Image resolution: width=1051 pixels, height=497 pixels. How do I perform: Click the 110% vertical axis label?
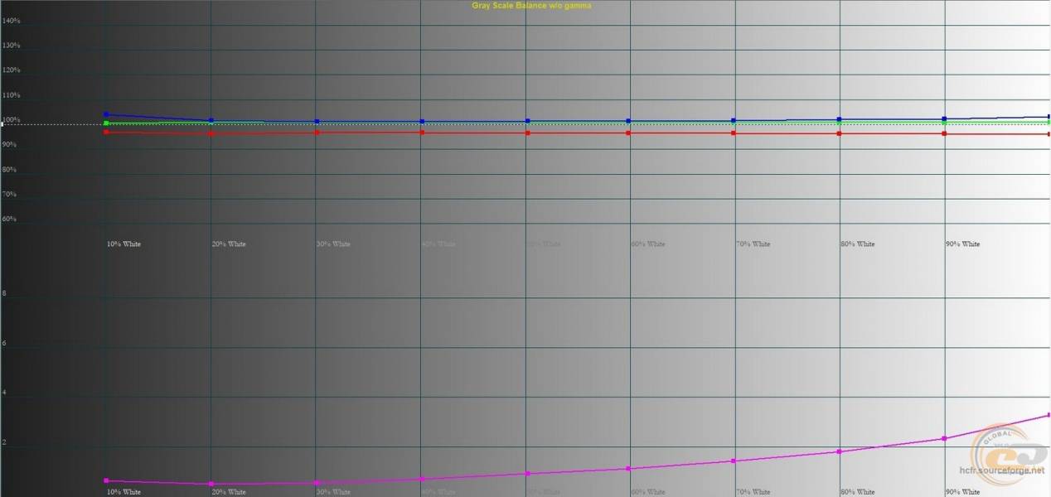point(12,96)
